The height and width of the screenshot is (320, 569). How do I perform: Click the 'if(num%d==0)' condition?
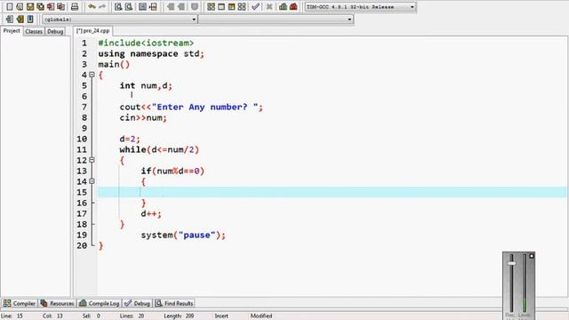coord(172,171)
